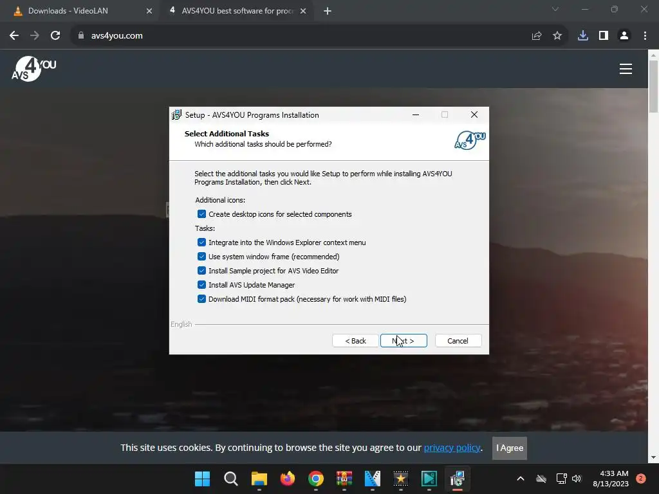Click the browser forward arrow
The height and width of the screenshot is (494, 659).
pos(35,36)
